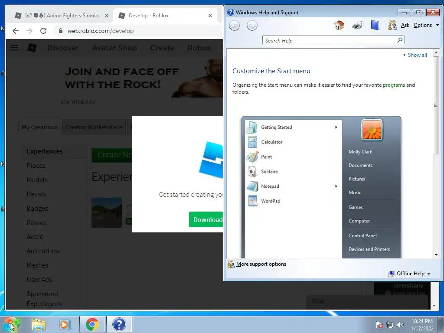Click the green Download button
This screenshot has width=444, height=333.
tap(206, 219)
